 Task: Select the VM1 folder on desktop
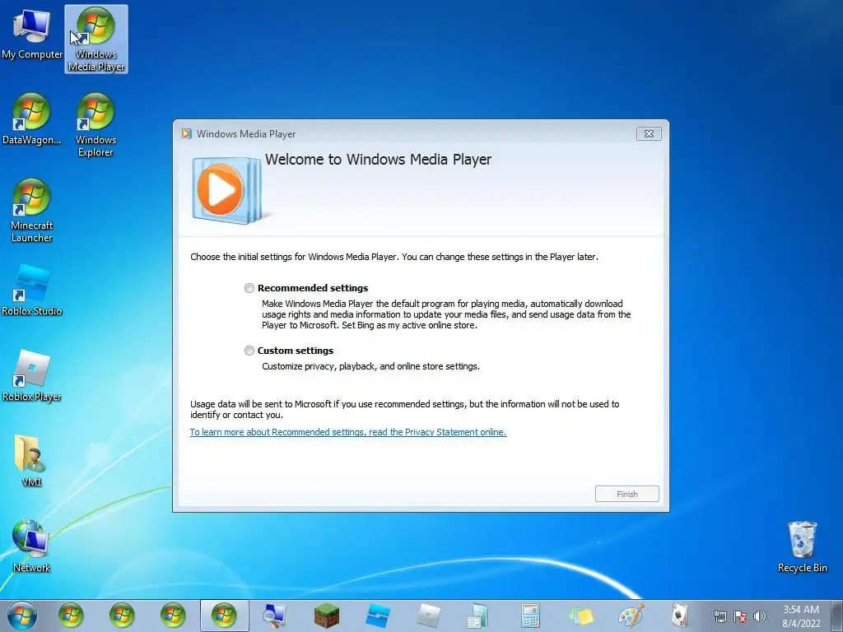pyautogui.click(x=32, y=461)
